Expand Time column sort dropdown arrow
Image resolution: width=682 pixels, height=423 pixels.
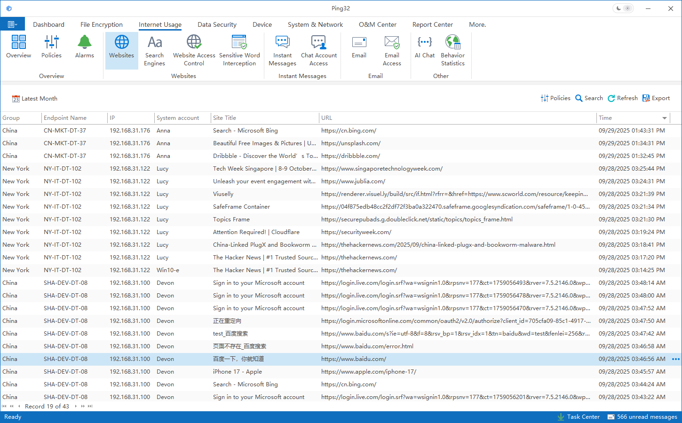(664, 118)
